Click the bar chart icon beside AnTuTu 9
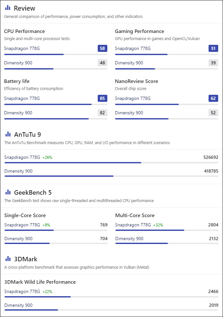 (x=8, y=134)
